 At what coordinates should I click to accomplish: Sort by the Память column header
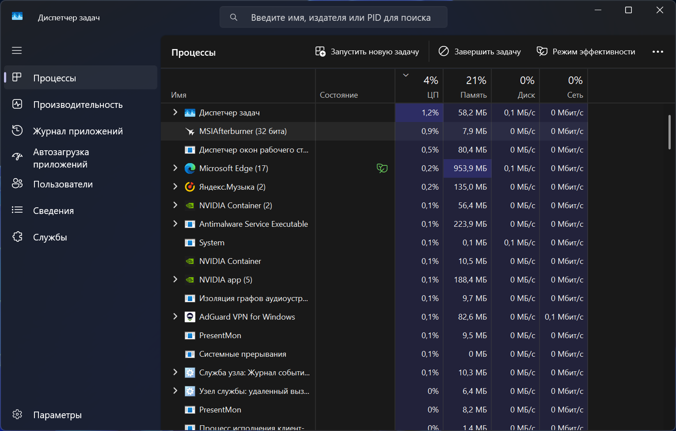pyautogui.click(x=467, y=86)
